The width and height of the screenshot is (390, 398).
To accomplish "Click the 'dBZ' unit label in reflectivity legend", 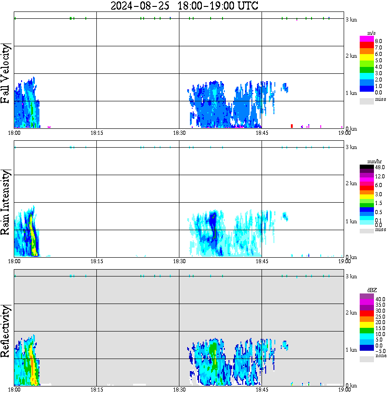I will pos(372,290).
